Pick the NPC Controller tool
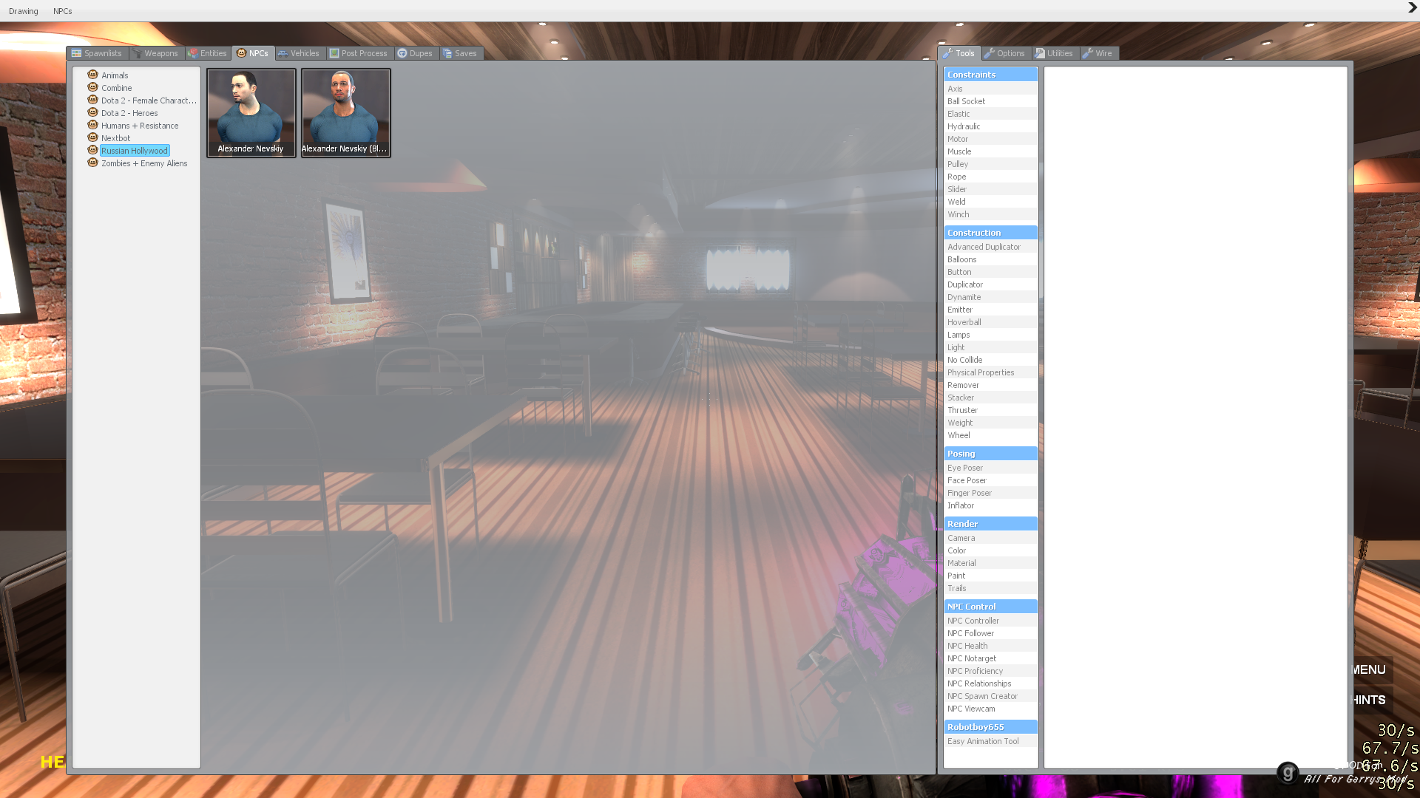The height and width of the screenshot is (798, 1420). click(x=990, y=621)
